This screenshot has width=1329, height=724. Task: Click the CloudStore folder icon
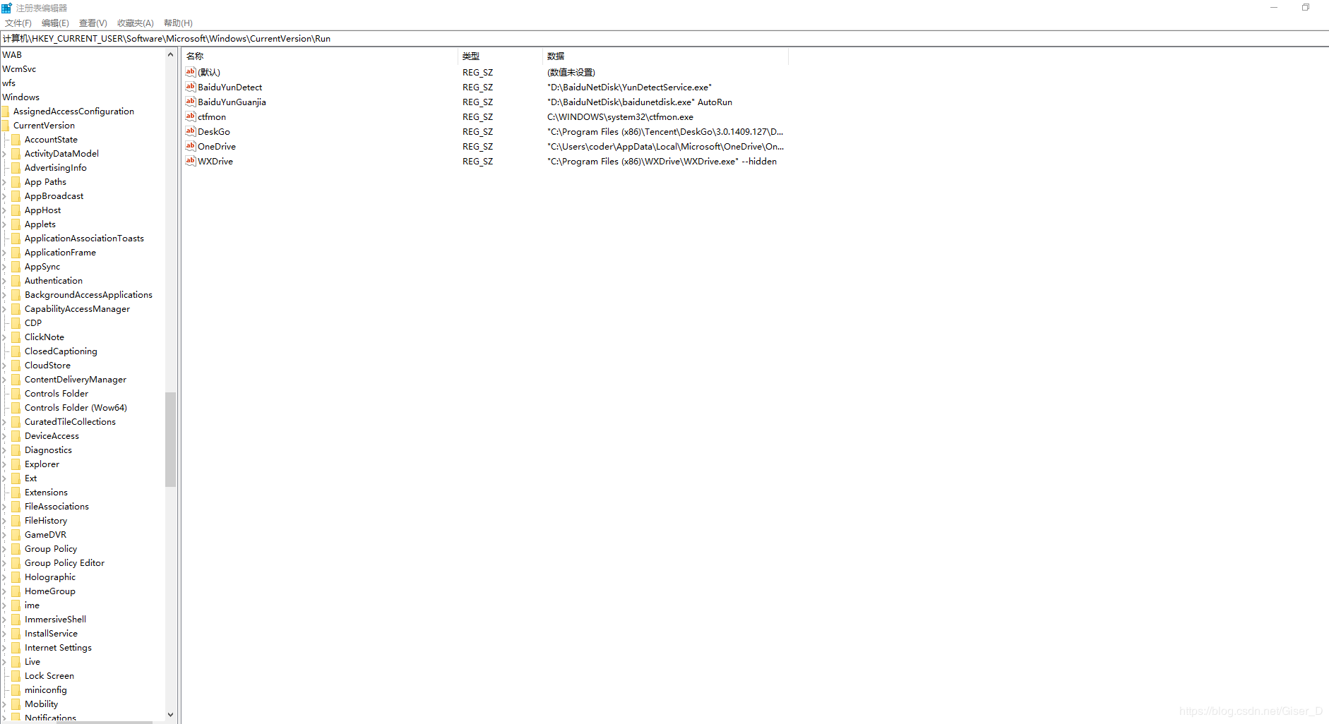[16, 366]
